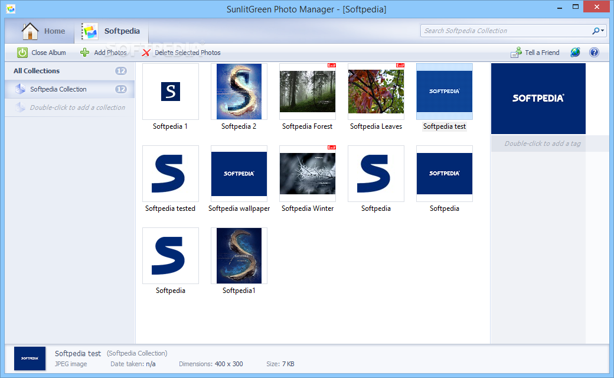The image size is (614, 378).
Task: Click the Tell a Friend icon
Action: [x=516, y=53]
